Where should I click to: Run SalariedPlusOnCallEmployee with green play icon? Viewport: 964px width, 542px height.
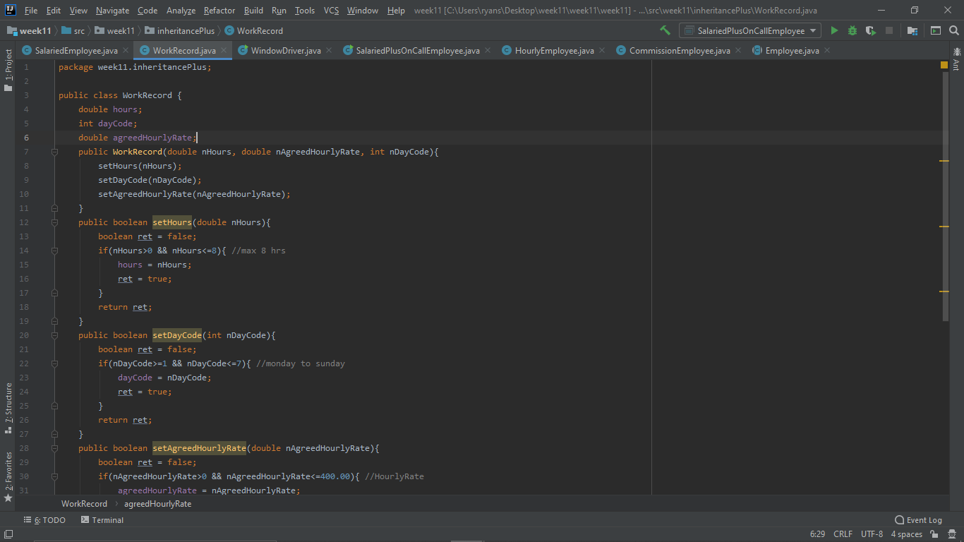835,30
